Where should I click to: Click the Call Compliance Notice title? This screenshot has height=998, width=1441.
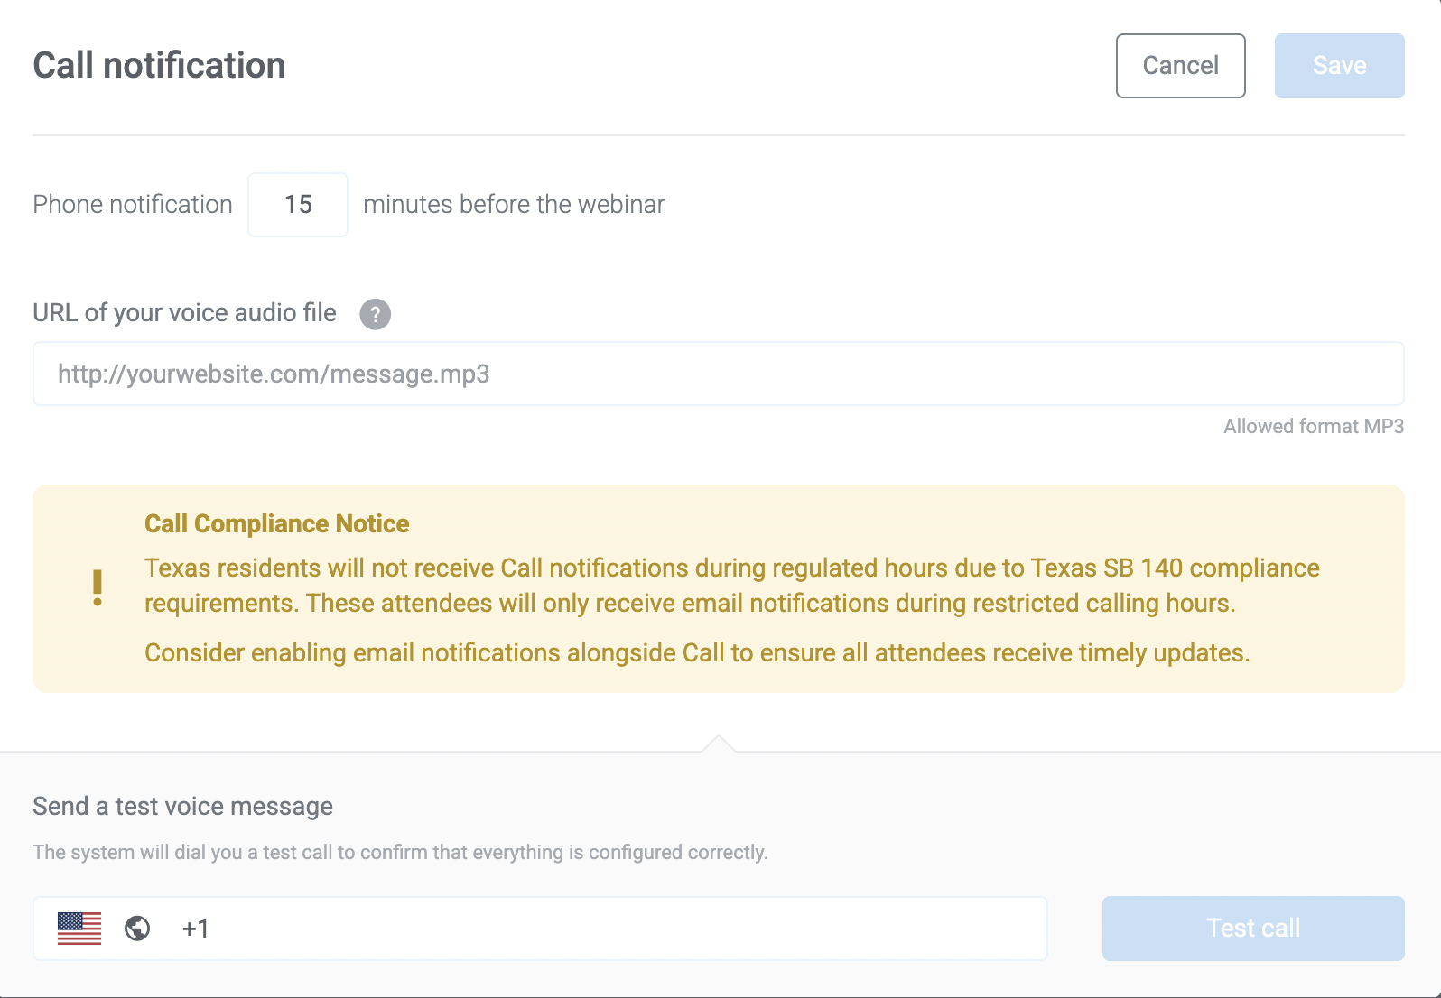(276, 523)
